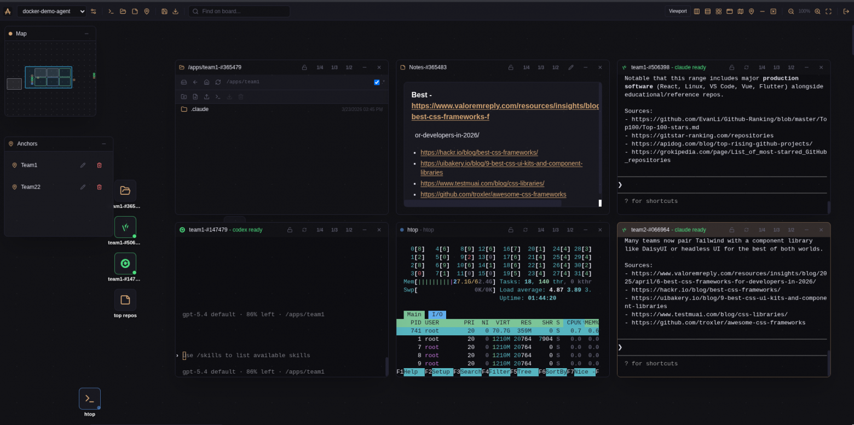
Task: Open a new terminal from top toolbar
Action: point(111,11)
